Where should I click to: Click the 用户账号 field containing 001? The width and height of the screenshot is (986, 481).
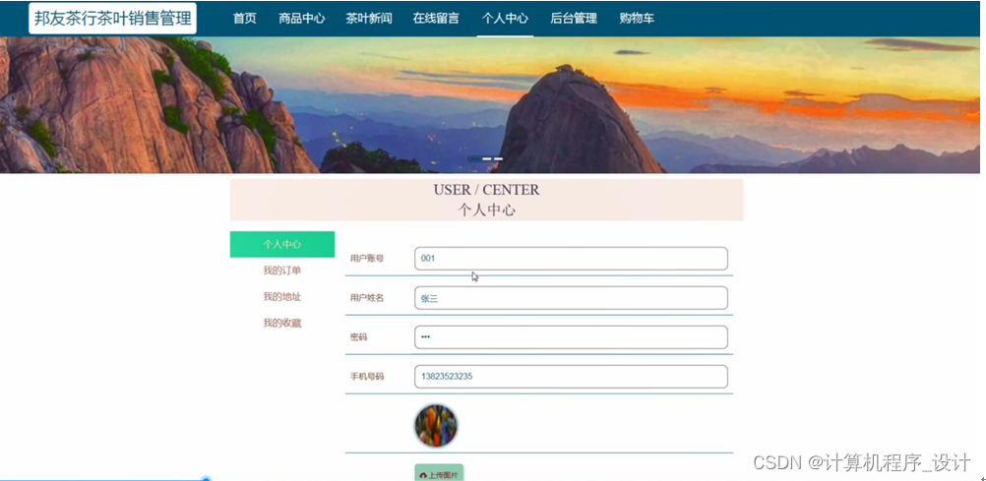click(x=571, y=259)
